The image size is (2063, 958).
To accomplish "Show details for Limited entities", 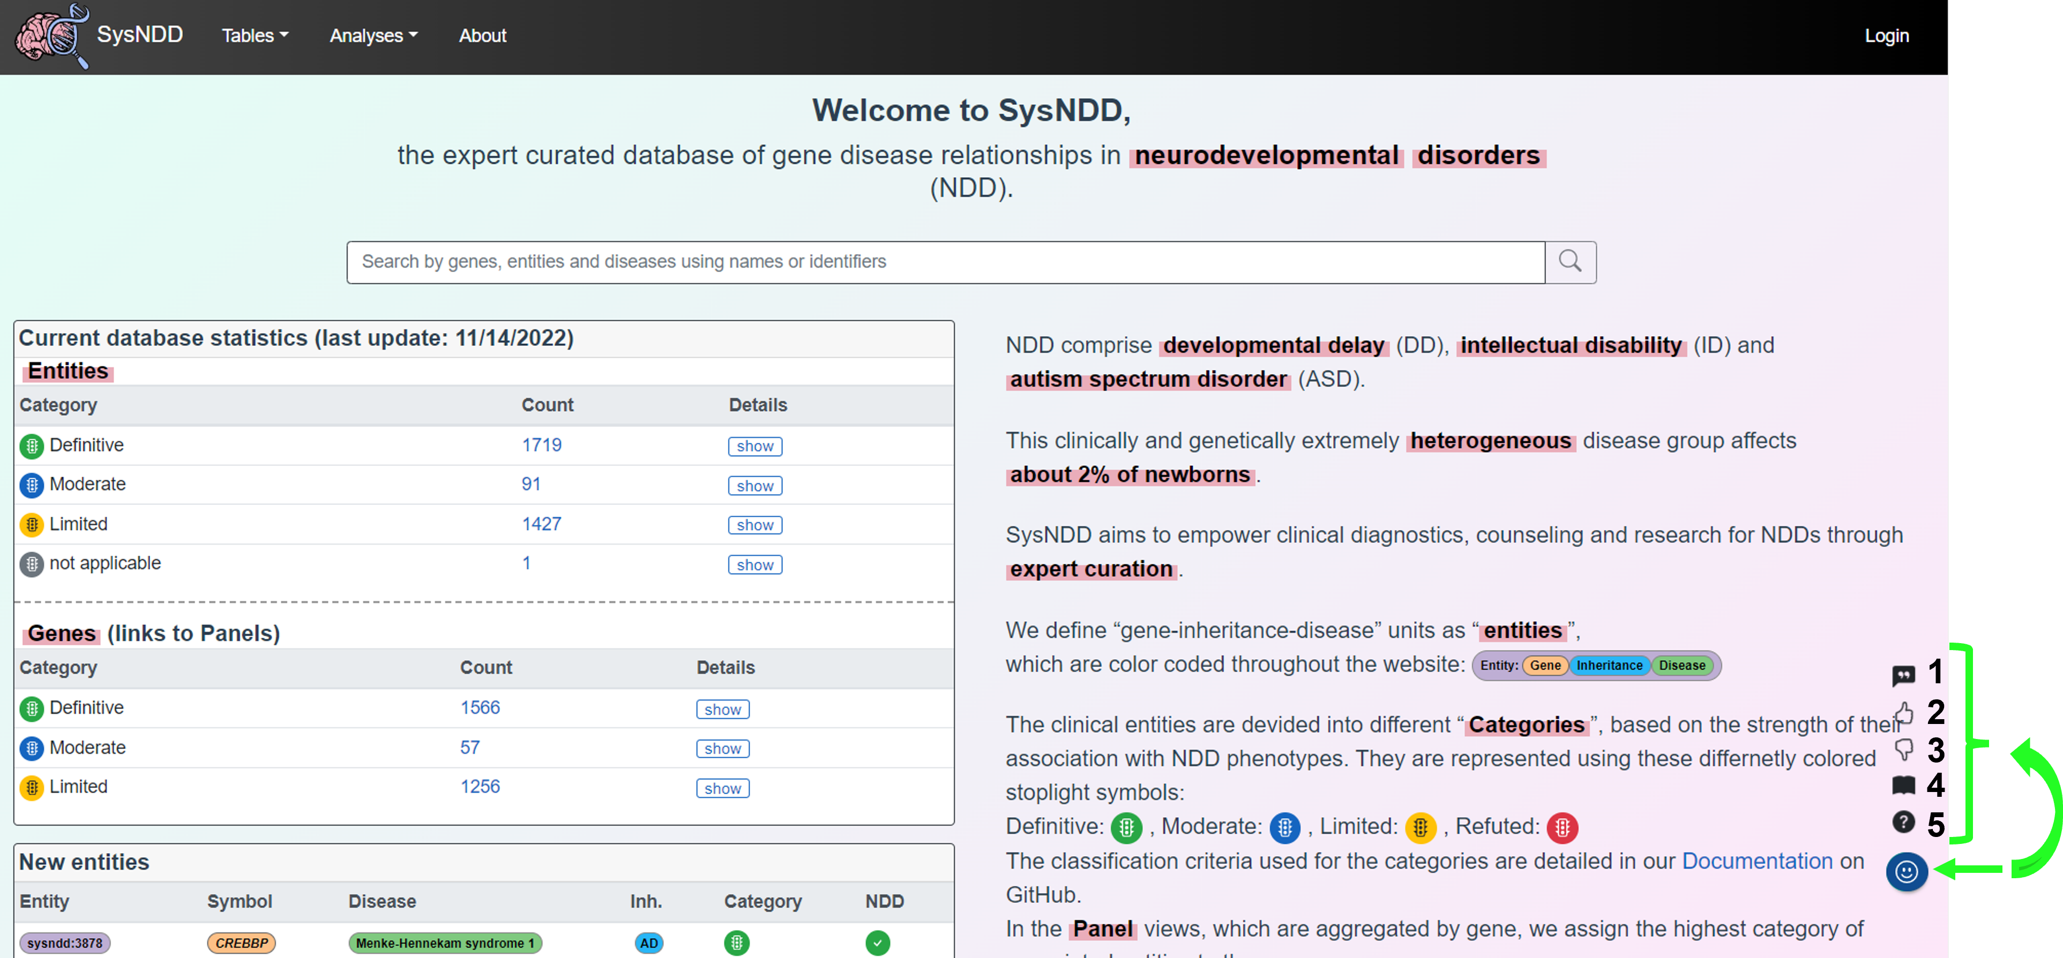I will [754, 525].
